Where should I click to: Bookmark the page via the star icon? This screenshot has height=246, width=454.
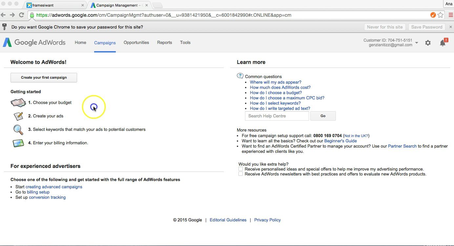(440, 15)
